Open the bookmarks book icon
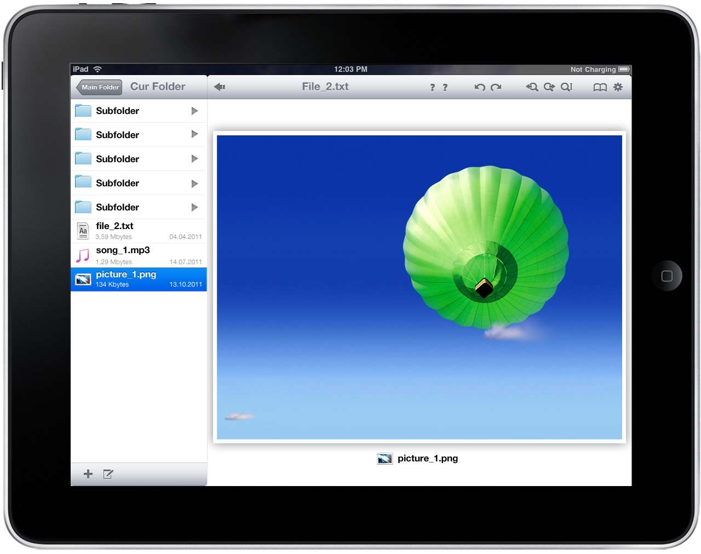701x554 pixels. click(600, 87)
